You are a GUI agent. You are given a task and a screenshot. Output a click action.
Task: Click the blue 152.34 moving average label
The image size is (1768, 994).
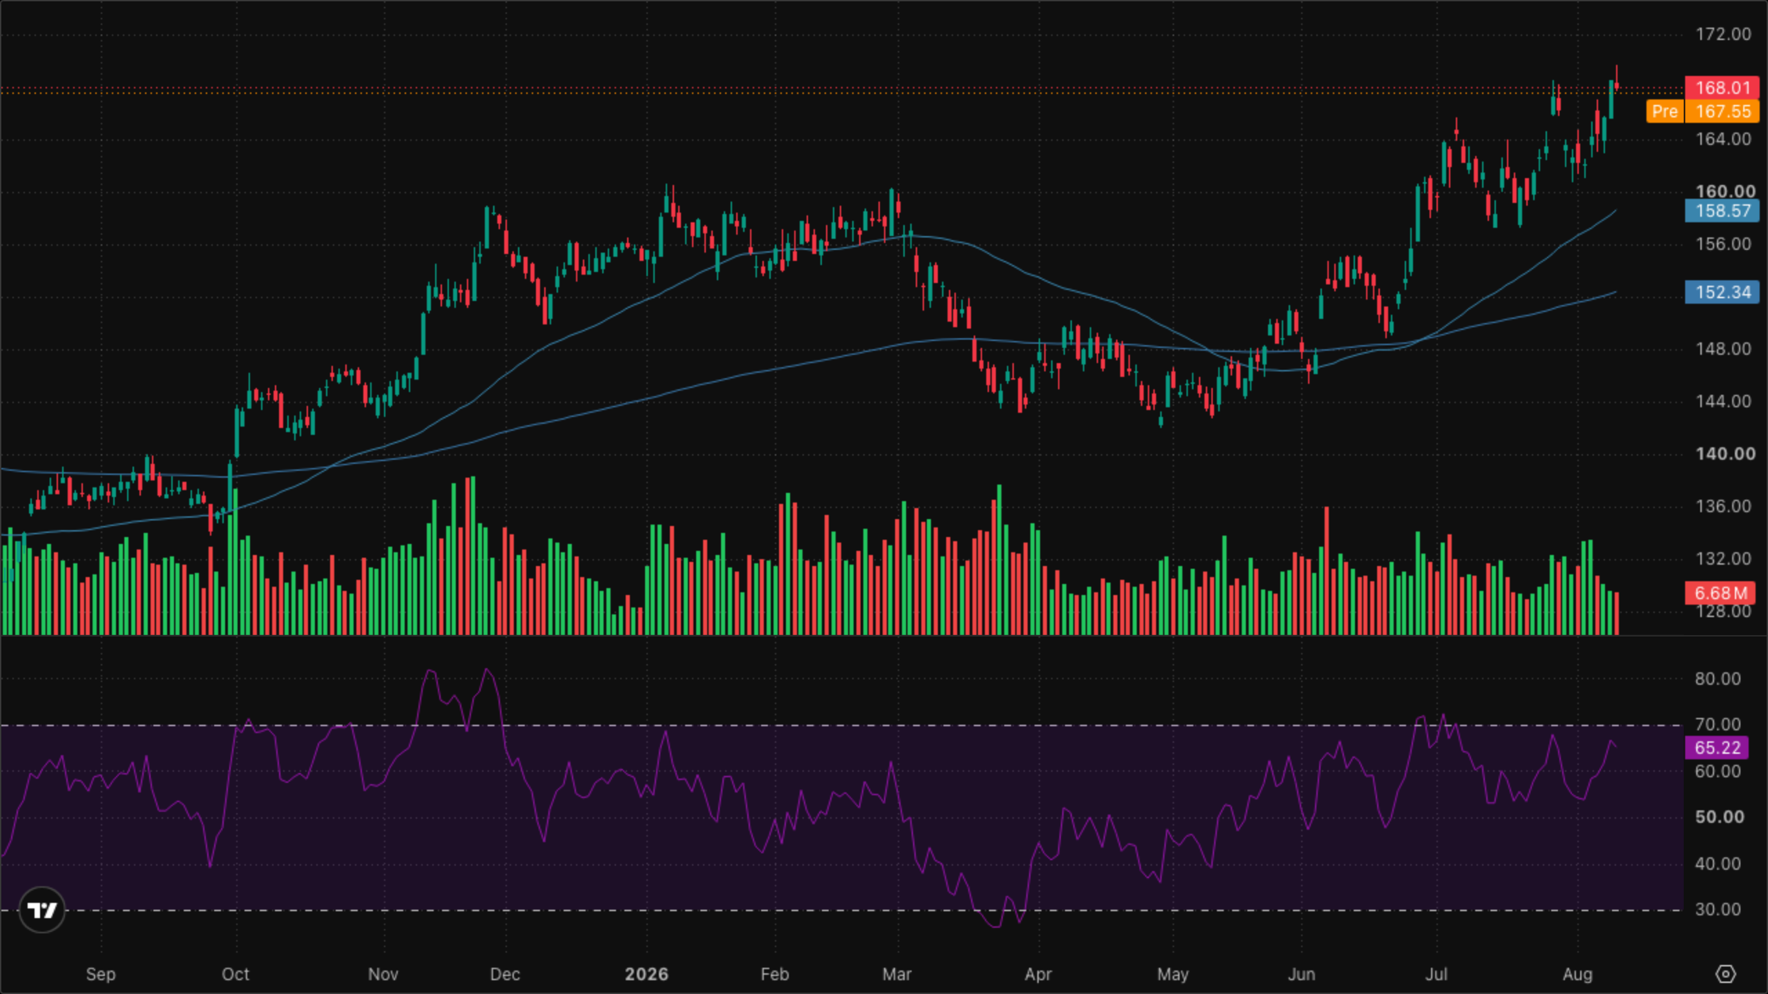[x=1722, y=292]
